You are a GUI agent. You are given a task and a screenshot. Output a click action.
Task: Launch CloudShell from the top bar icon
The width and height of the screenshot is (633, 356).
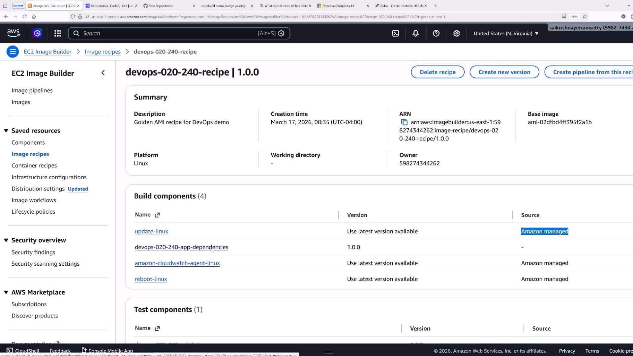click(x=396, y=33)
